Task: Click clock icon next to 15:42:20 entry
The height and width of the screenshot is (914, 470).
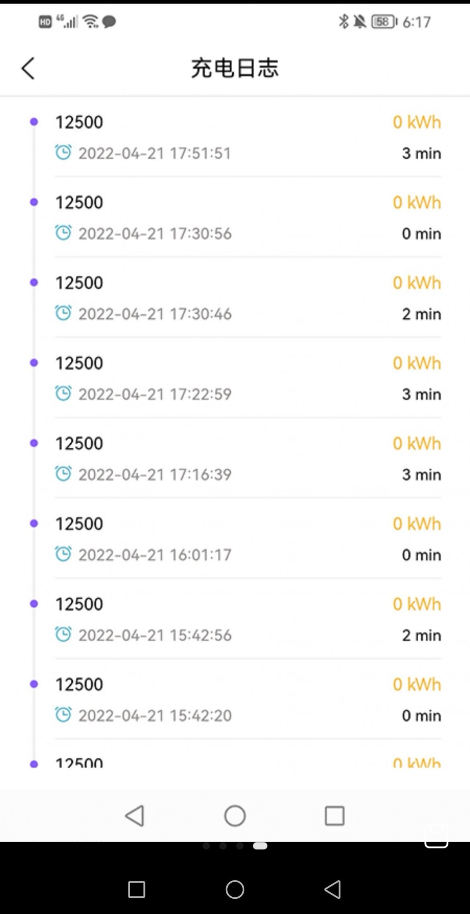Action: 63,715
